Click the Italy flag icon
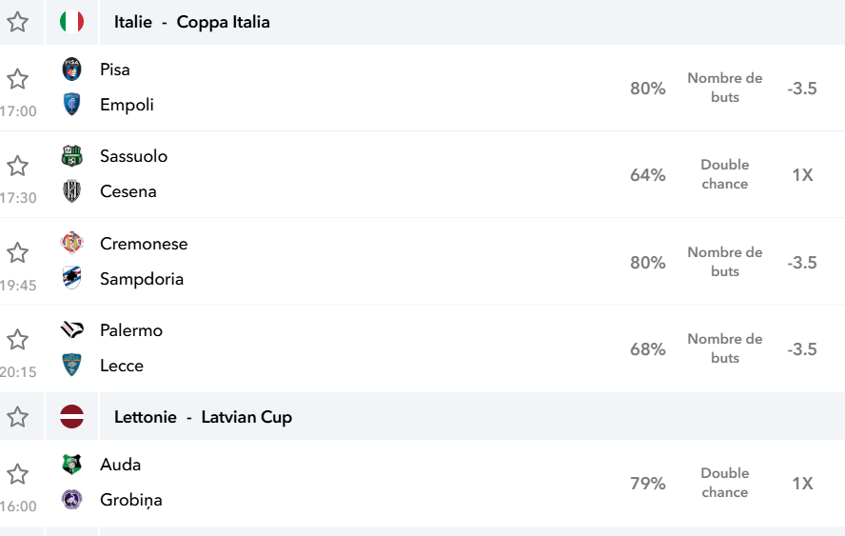 coord(71,22)
